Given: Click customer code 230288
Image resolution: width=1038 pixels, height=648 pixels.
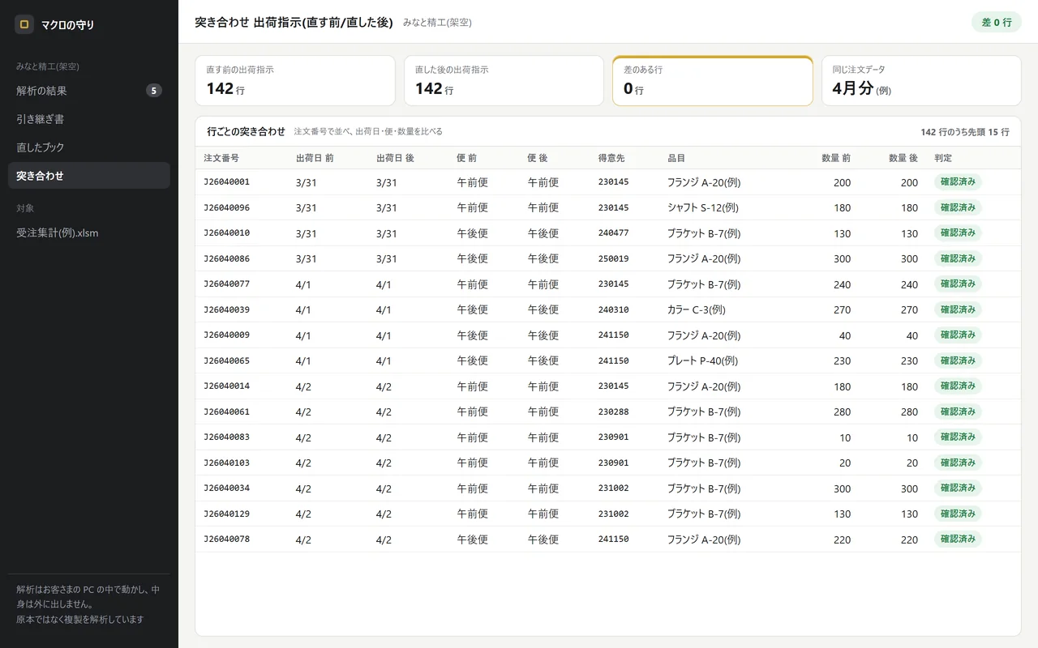Looking at the screenshot, I should click(x=614, y=411).
